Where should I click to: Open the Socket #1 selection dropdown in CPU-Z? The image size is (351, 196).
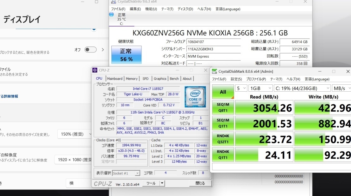(x=126, y=173)
